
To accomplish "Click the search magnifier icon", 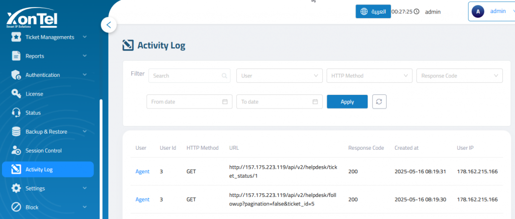I will click(x=224, y=76).
